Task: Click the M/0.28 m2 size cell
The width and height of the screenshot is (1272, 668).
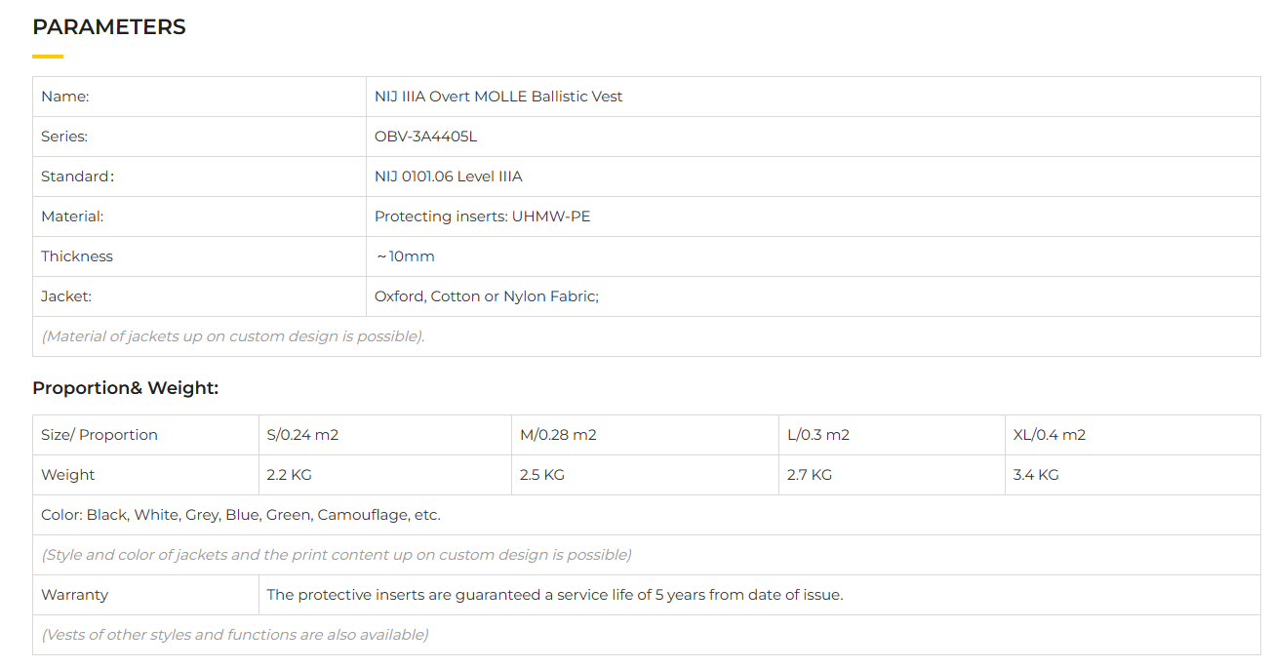Action: pos(558,435)
